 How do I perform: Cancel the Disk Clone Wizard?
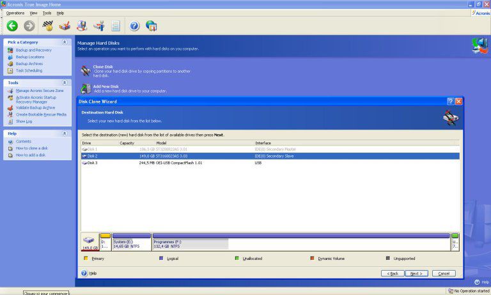click(444, 273)
